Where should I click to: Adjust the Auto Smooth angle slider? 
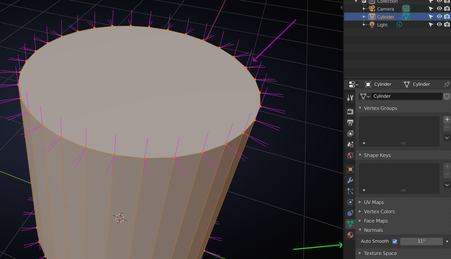click(421, 241)
